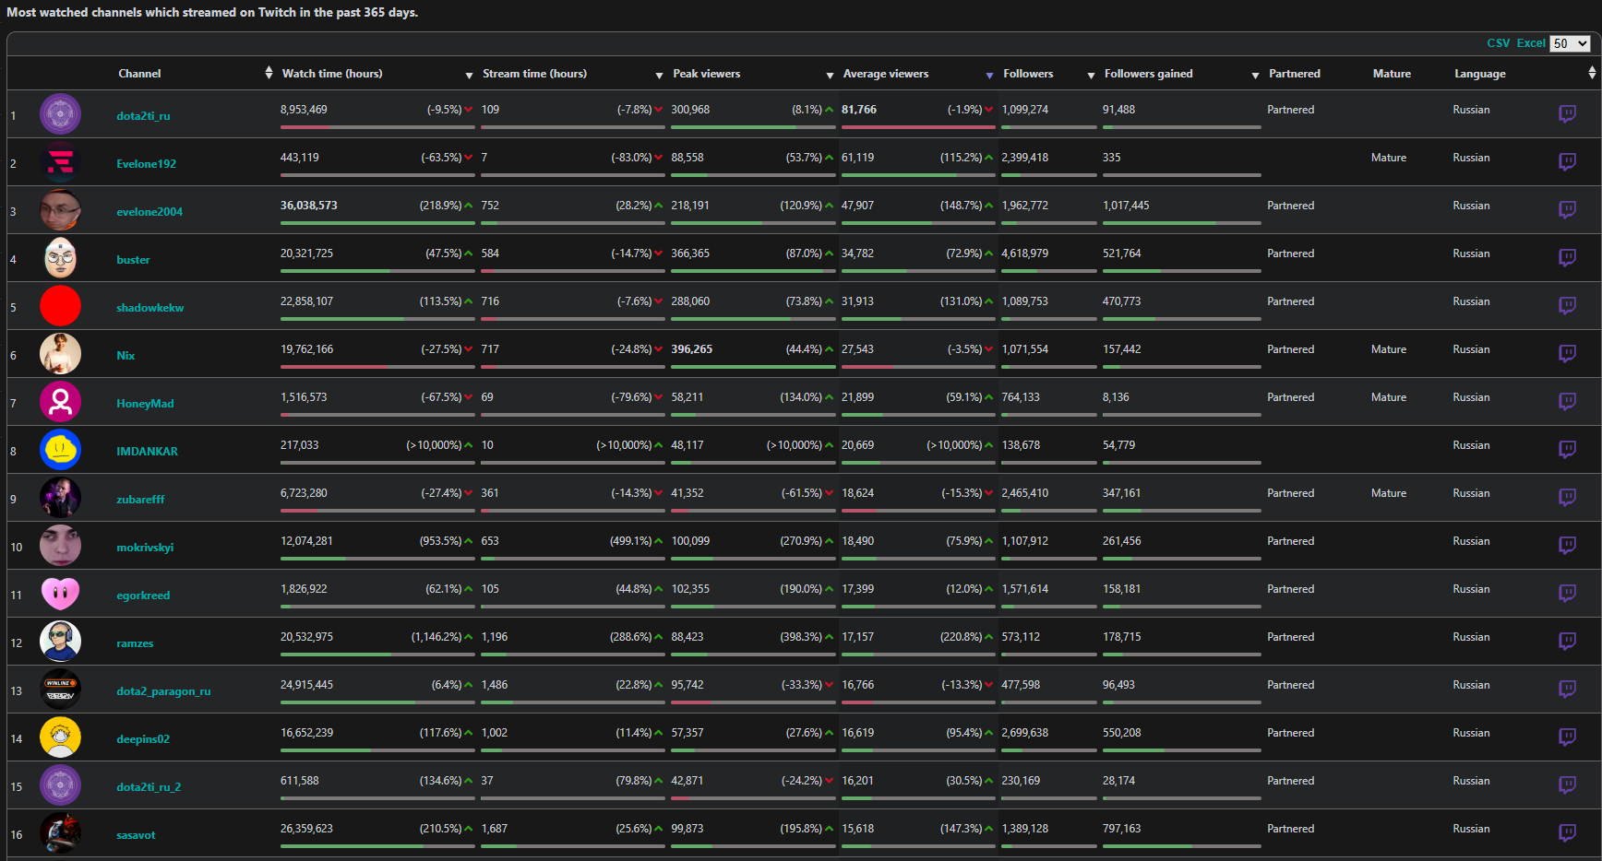Export table to Excel
The image size is (1602, 861).
(x=1531, y=43)
